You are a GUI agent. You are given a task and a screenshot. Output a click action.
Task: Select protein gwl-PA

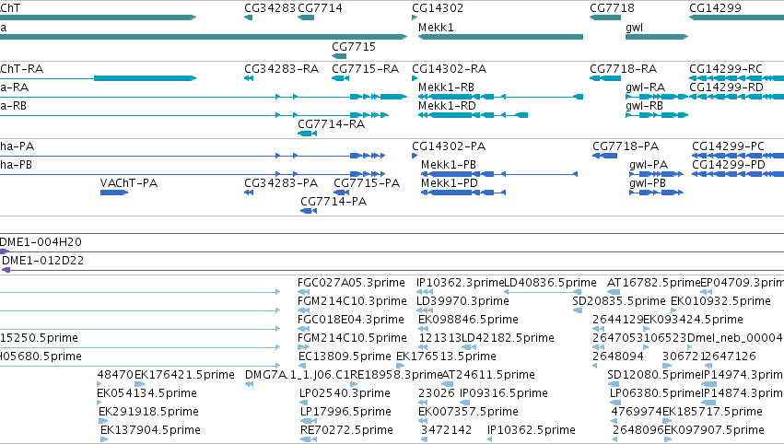tap(649, 165)
